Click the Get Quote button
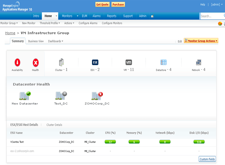 (x=102, y=5)
